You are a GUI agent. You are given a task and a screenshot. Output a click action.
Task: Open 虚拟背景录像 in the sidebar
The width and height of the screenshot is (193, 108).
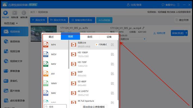tap(14, 100)
